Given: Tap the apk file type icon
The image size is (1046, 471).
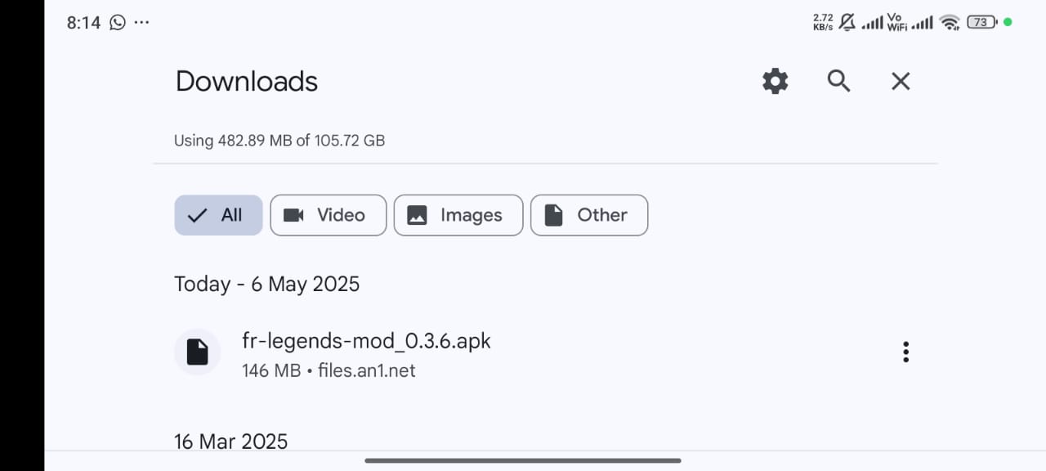Looking at the screenshot, I should [x=198, y=352].
